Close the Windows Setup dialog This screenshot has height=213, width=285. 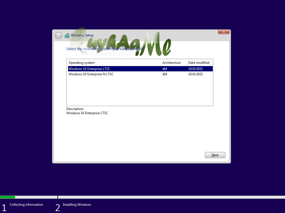pos(224,32)
